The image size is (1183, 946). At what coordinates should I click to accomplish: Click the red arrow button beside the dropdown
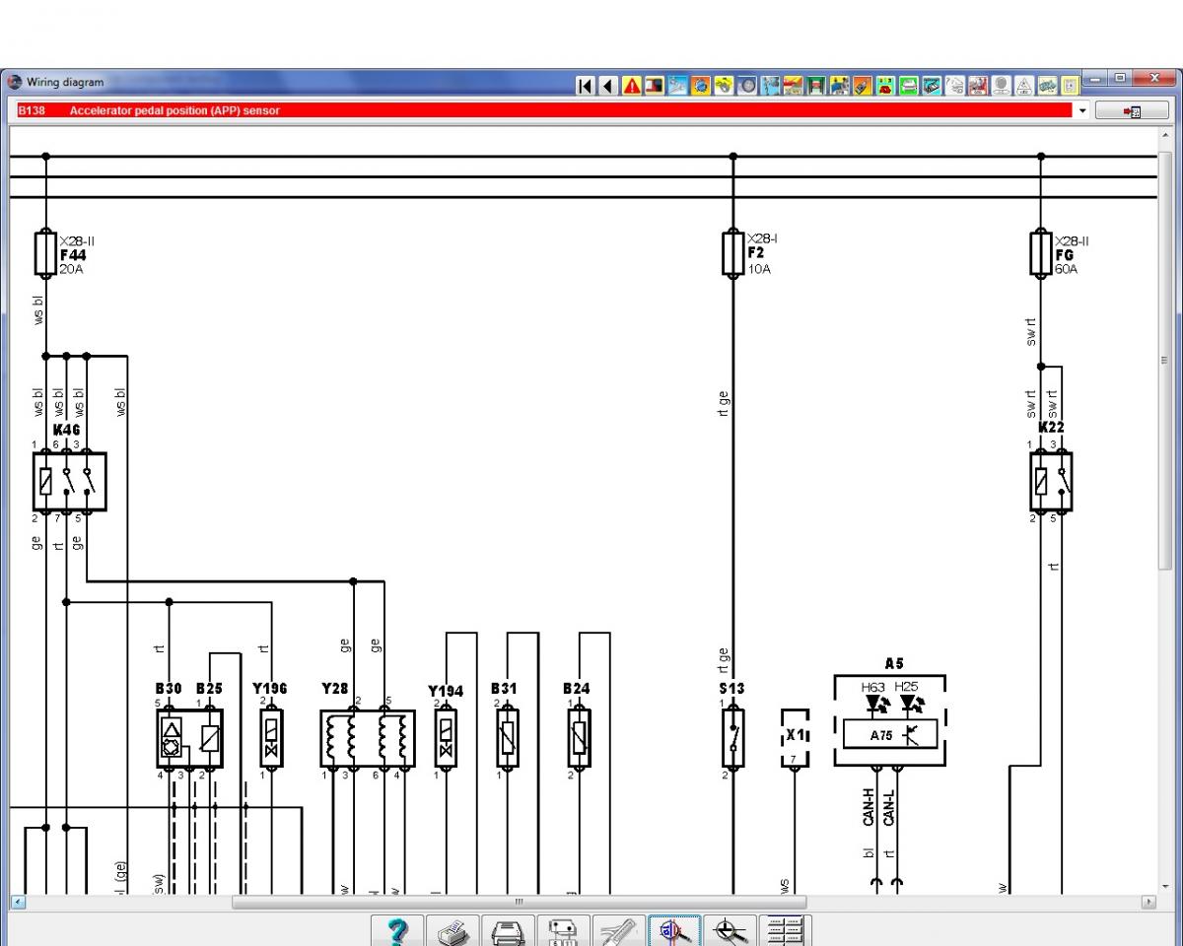click(x=1133, y=111)
